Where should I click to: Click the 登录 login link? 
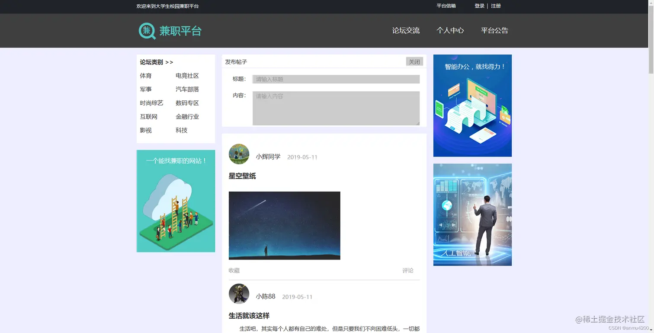coord(479,6)
